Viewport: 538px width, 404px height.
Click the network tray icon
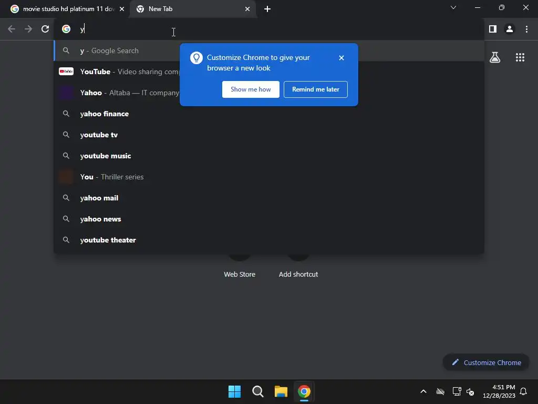(457, 391)
